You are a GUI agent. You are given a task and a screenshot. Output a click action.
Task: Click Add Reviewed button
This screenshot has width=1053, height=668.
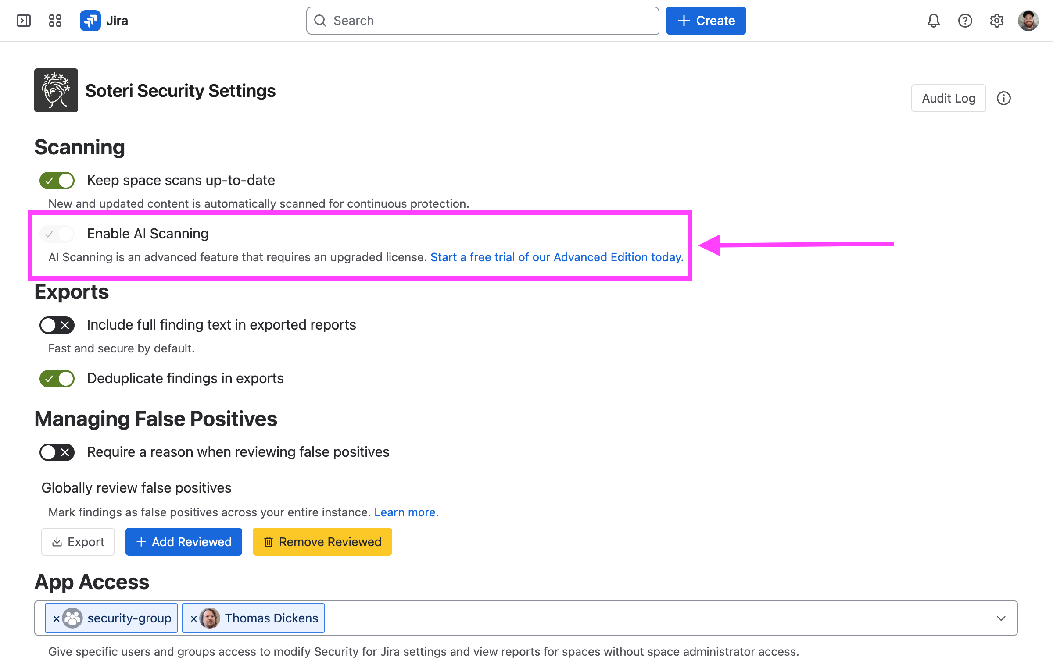click(184, 542)
